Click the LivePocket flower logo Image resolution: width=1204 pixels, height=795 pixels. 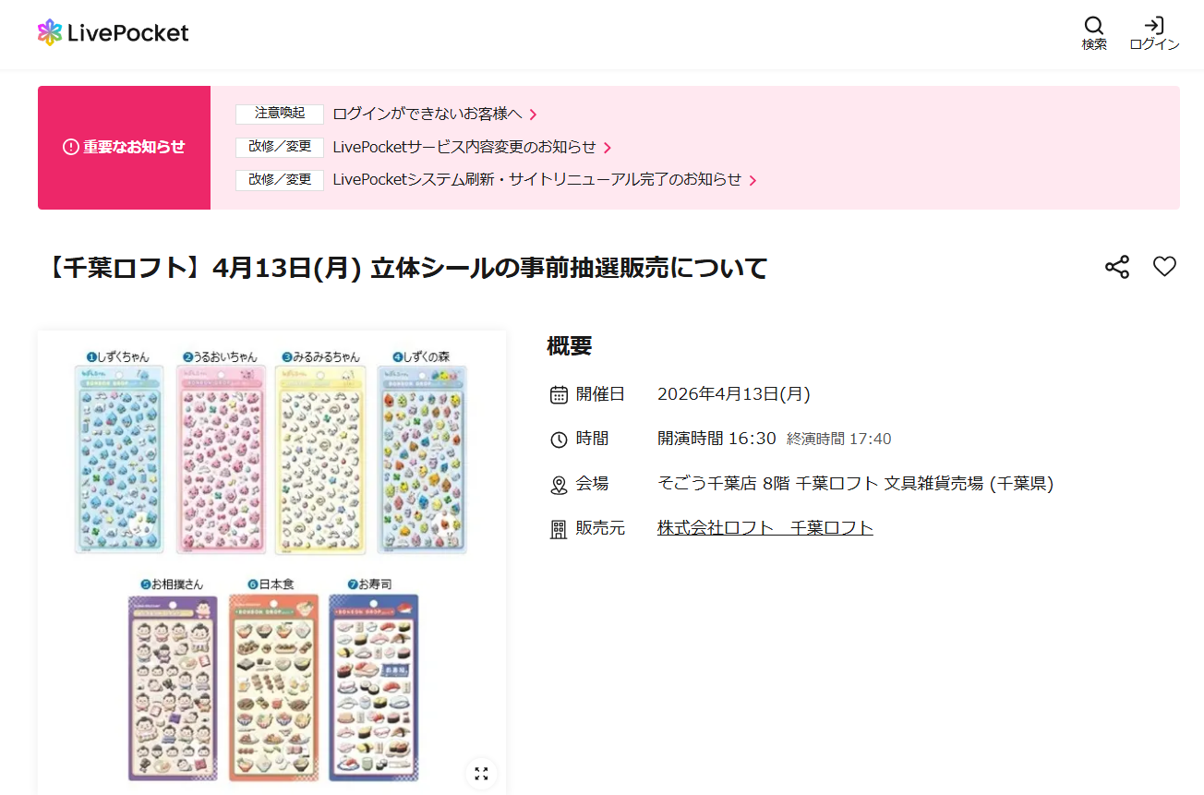pyautogui.click(x=50, y=32)
